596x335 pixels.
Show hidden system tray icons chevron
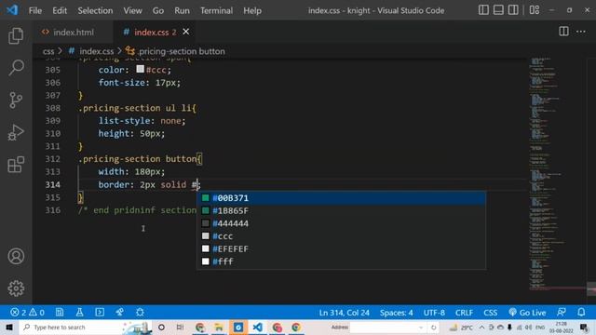(481, 327)
